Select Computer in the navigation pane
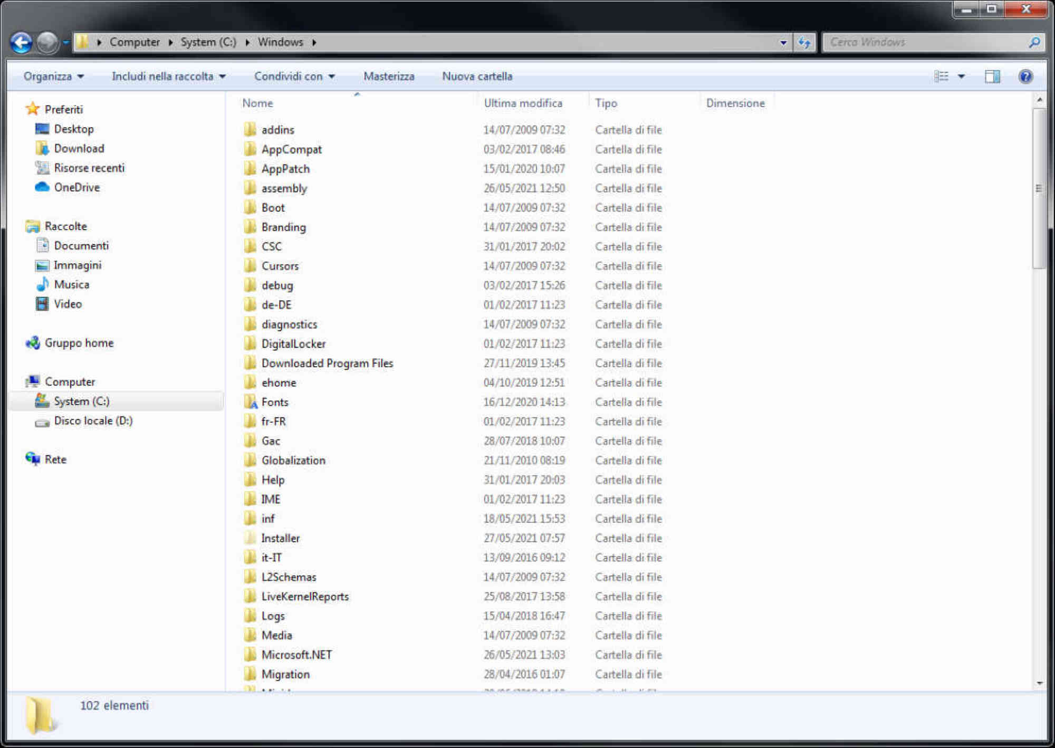 70,382
